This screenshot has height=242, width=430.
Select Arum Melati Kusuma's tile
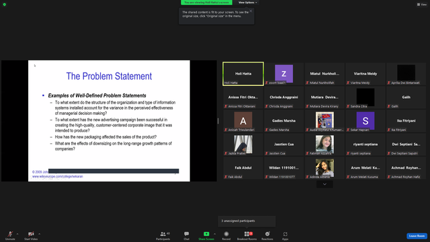pyautogui.click(x=365, y=168)
